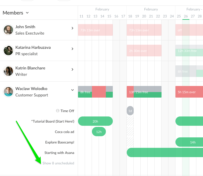Collapse Waclaw Wolodko's task list
The image size is (203, 176).
(x=72, y=90)
